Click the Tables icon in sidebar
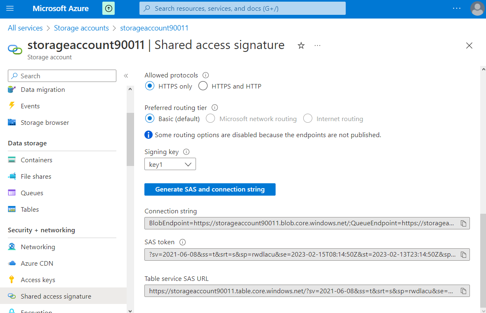486x313 pixels. click(x=12, y=209)
